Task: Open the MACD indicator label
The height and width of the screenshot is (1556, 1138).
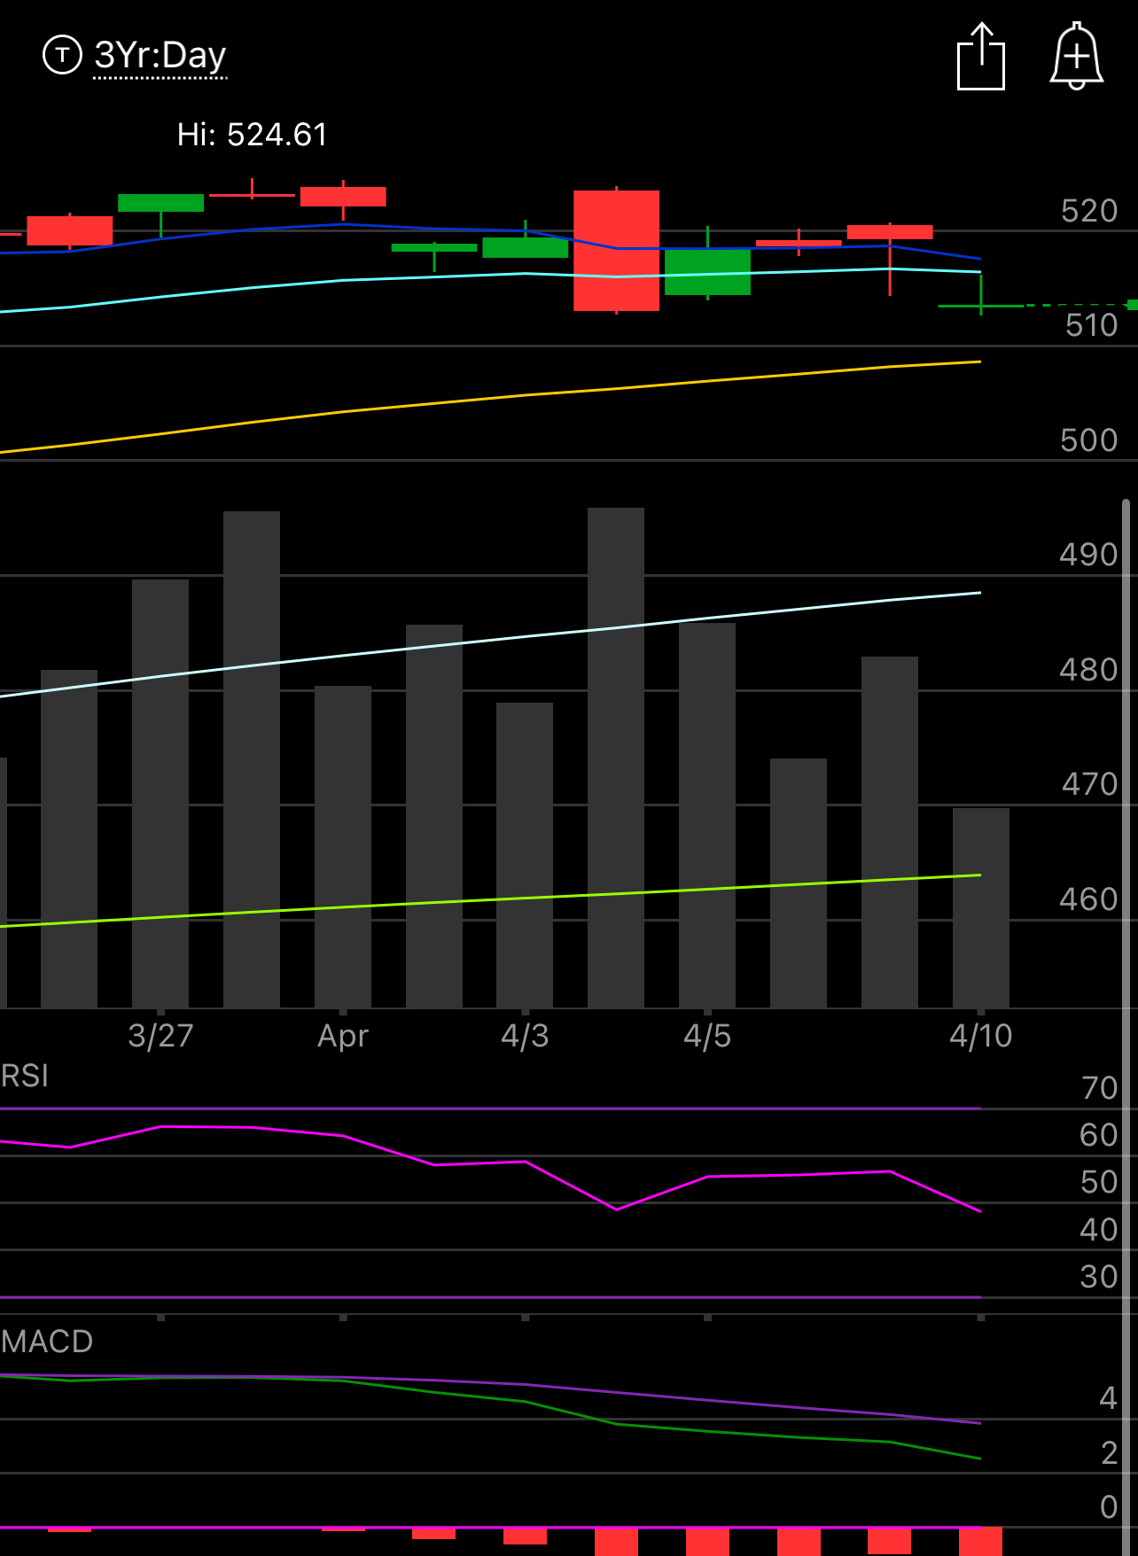Action: coord(47,1342)
